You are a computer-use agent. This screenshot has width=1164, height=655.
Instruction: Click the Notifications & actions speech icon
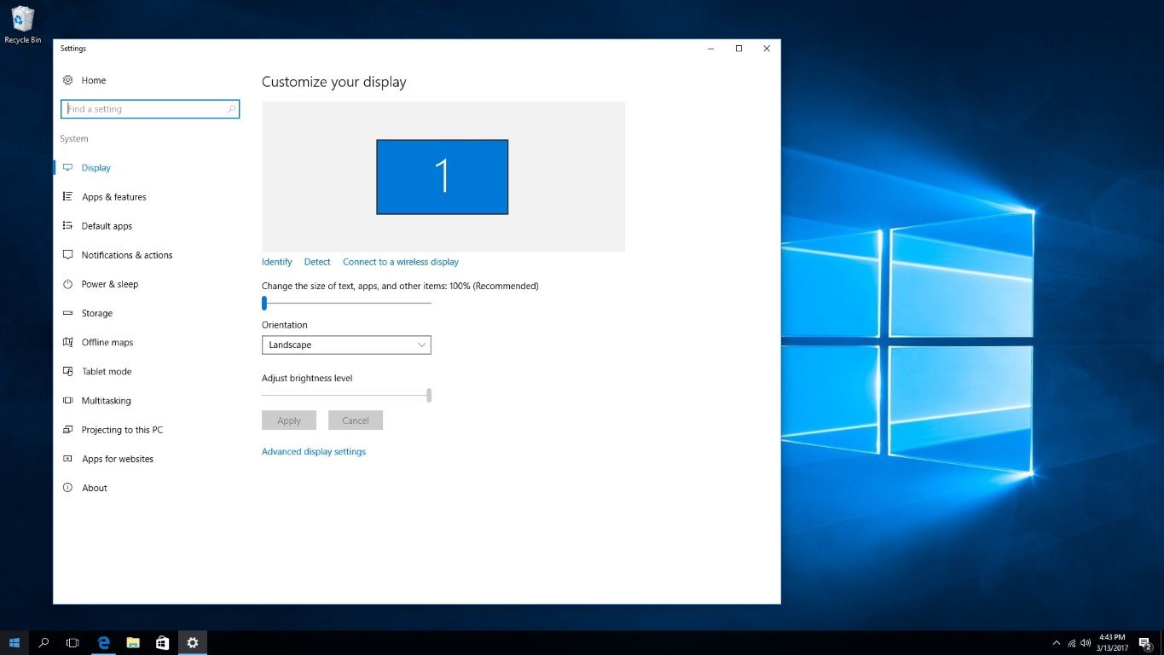click(67, 255)
